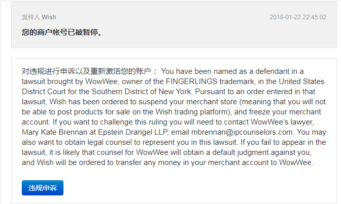Click the word FINGERLINGS in the message
The image size is (341, 204).
(192, 81)
